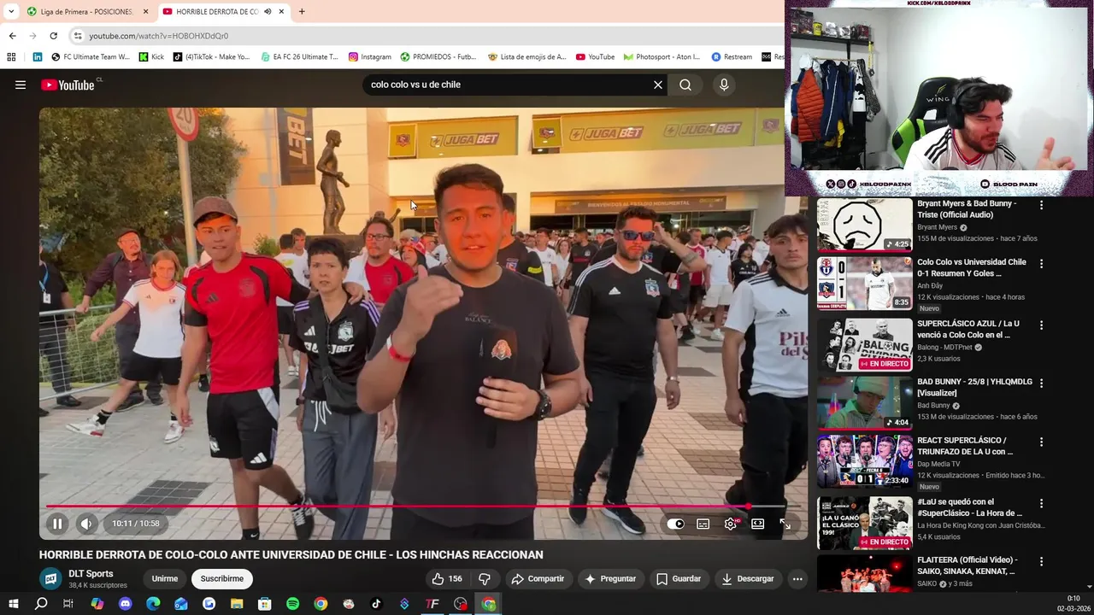Viewport: 1094px width, 615px height.
Task: Mute the tab via its speaker icon
Action: pos(268,12)
